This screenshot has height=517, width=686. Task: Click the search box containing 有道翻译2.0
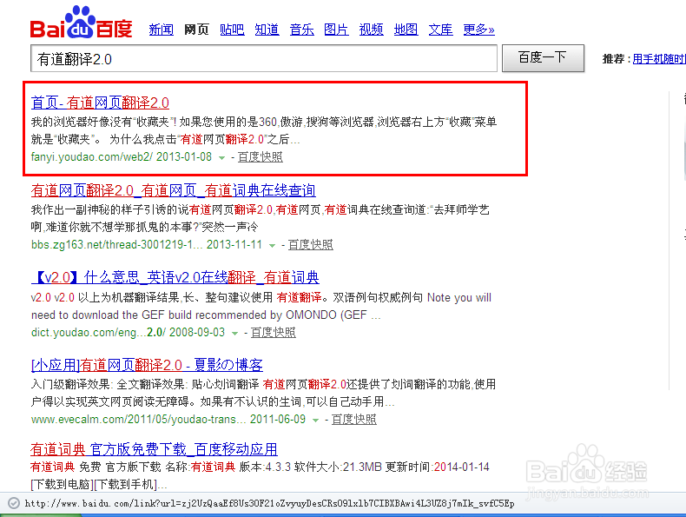[x=264, y=58]
